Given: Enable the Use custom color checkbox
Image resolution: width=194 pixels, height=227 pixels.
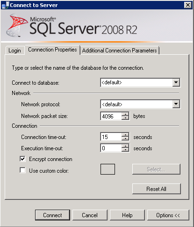Looking at the screenshot, I should pyautogui.click(x=23, y=170).
